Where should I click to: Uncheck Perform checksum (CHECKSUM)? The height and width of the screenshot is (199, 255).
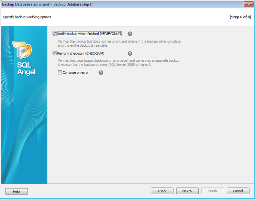click(55, 53)
